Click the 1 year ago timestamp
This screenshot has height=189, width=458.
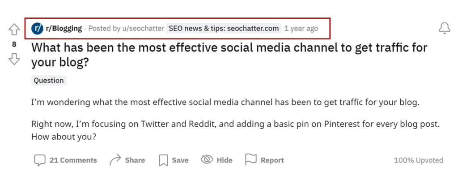click(x=301, y=28)
